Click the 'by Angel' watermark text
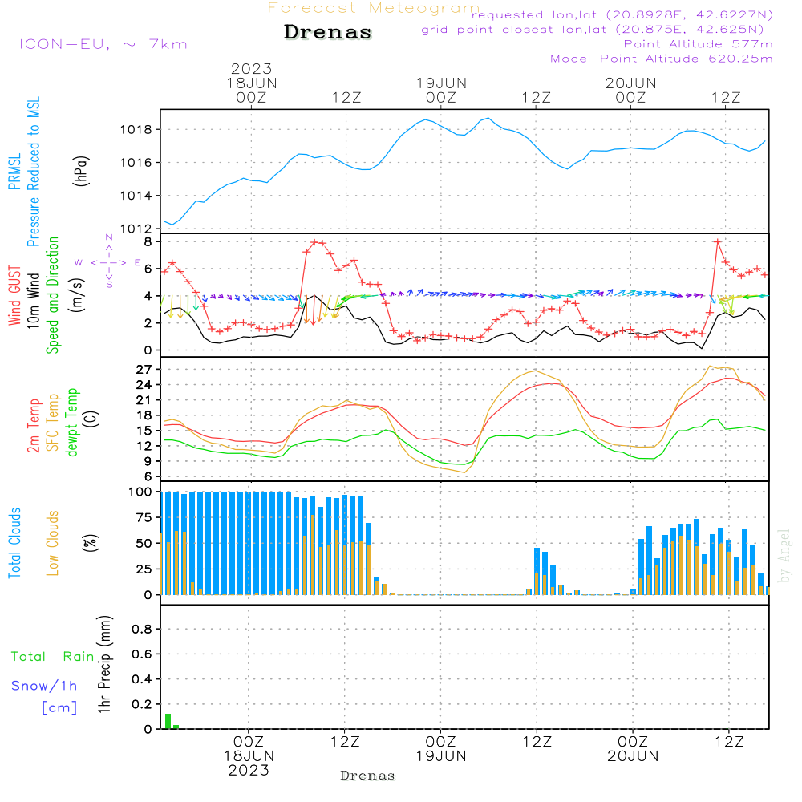This screenshot has height=802, width=802. 784,556
